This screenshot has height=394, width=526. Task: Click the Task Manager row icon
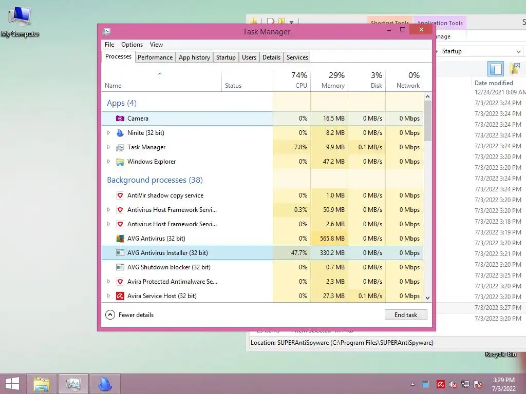click(x=120, y=147)
